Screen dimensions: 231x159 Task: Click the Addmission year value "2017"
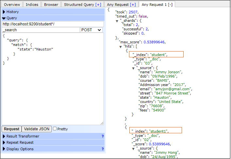pyautogui.click(x=179, y=85)
